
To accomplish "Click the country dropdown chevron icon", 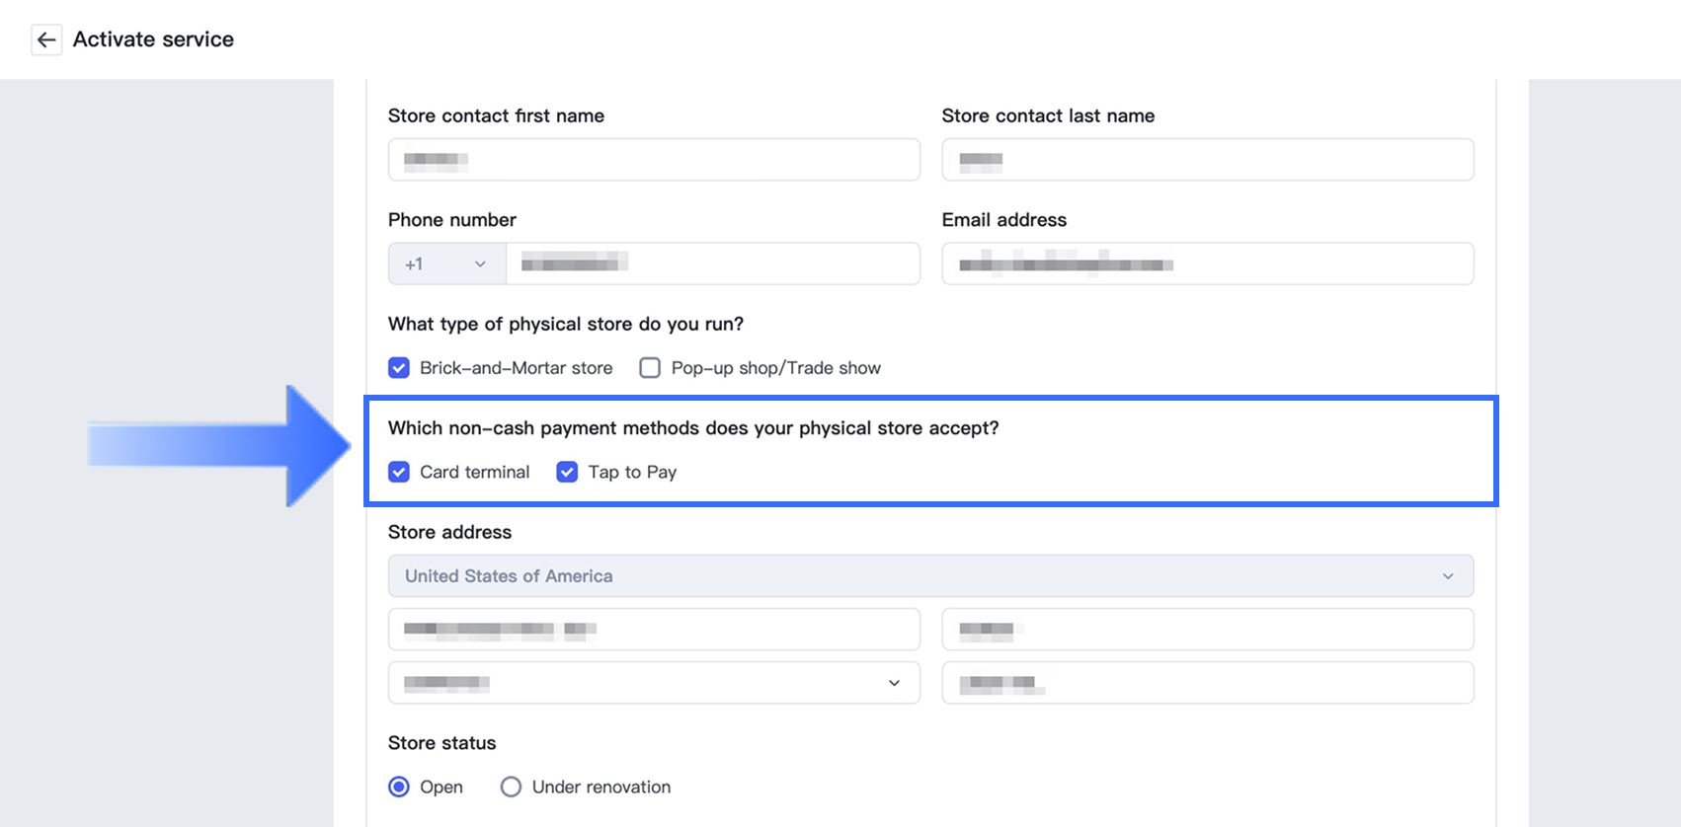I will tap(1448, 576).
